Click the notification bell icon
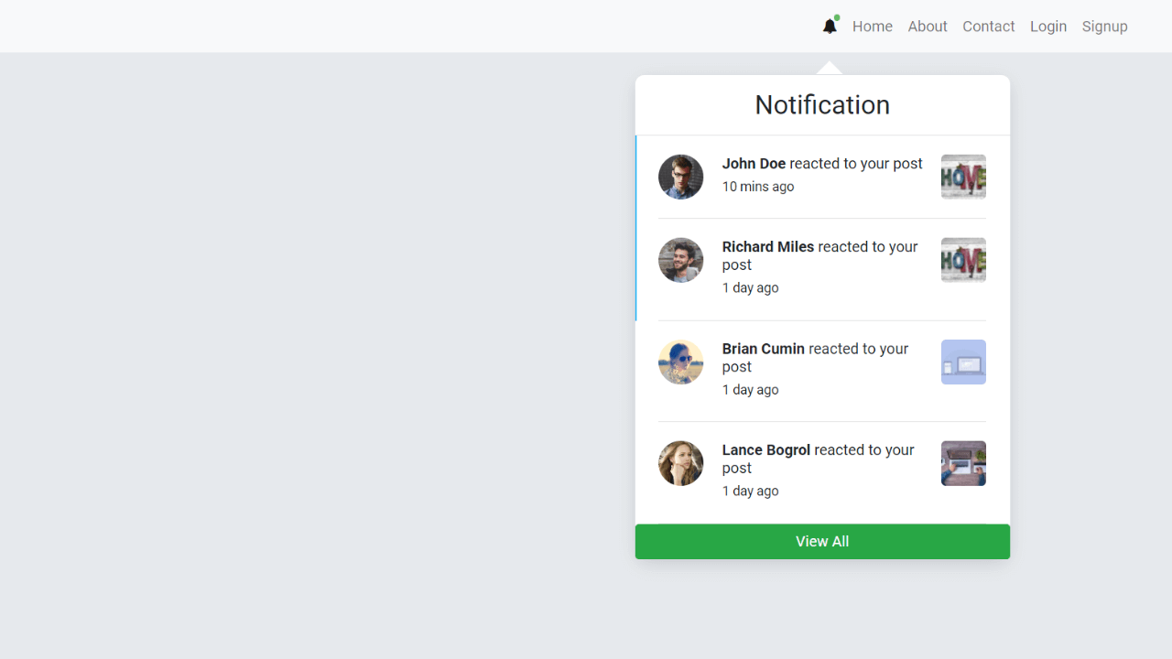This screenshot has height=659, width=1172. coord(829,27)
